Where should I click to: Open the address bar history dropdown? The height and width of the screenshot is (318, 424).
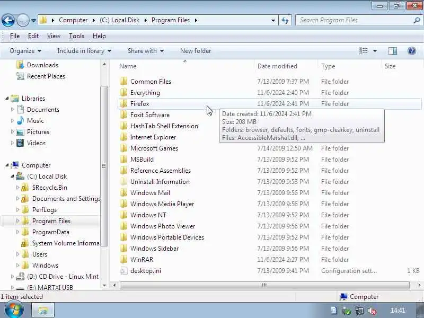[x=273, y=20]
